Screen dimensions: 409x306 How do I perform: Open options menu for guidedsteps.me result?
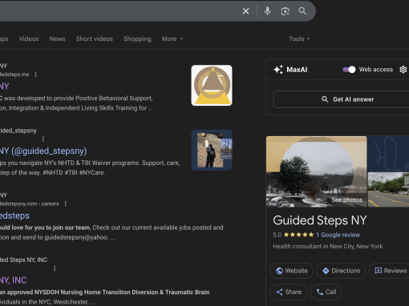pyautogui.click(x=36, y=74)
